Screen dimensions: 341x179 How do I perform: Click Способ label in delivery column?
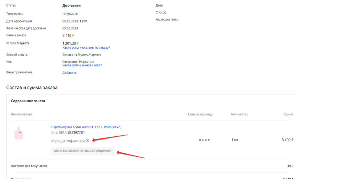(161, 13)
